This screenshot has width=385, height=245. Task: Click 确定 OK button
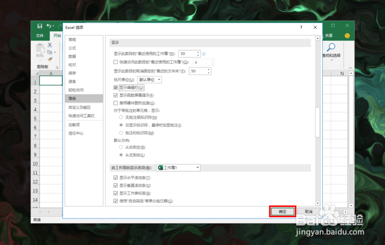pyautogui.click(x=283, y=212)
